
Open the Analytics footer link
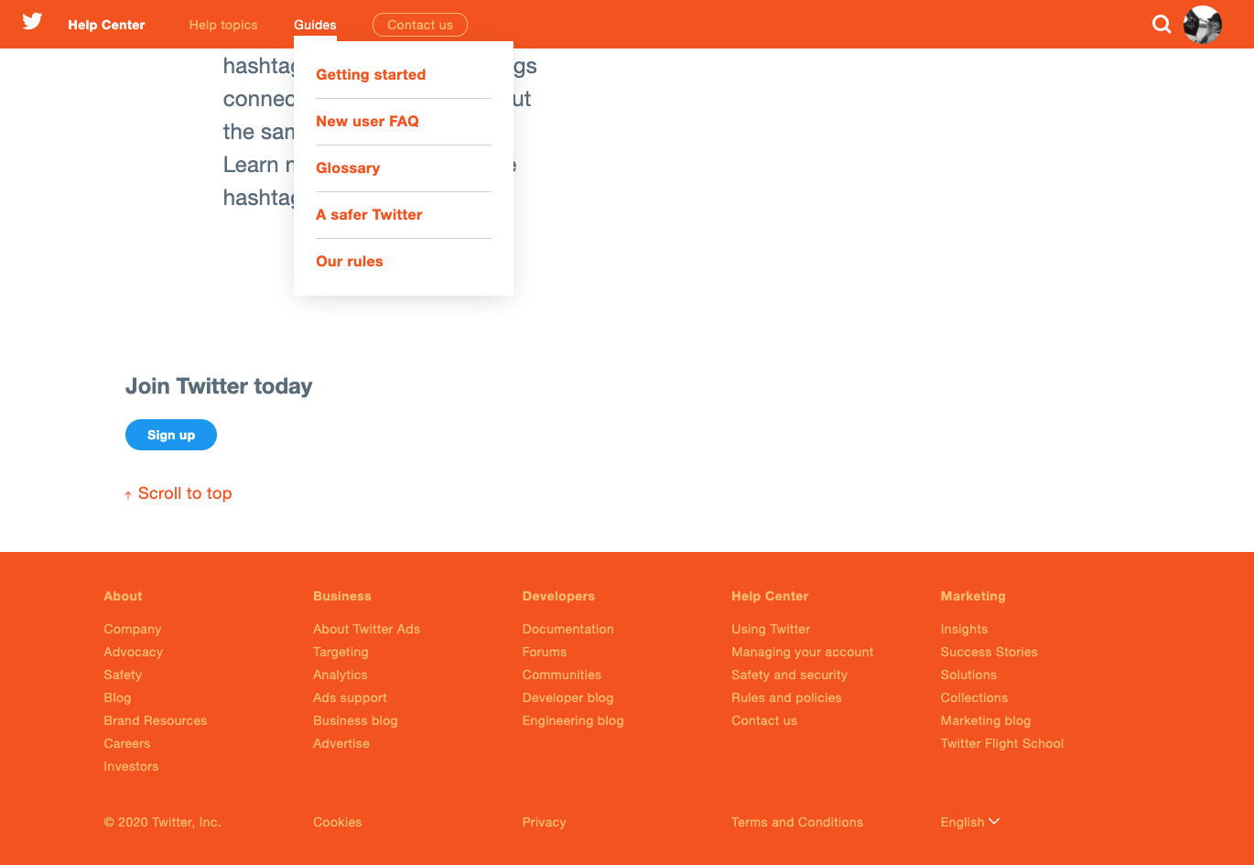(341, 675)
